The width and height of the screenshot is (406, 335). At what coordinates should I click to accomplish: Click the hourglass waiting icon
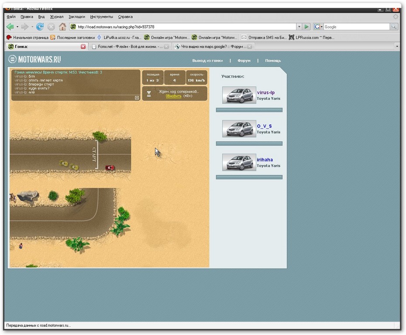pos(149,94)
